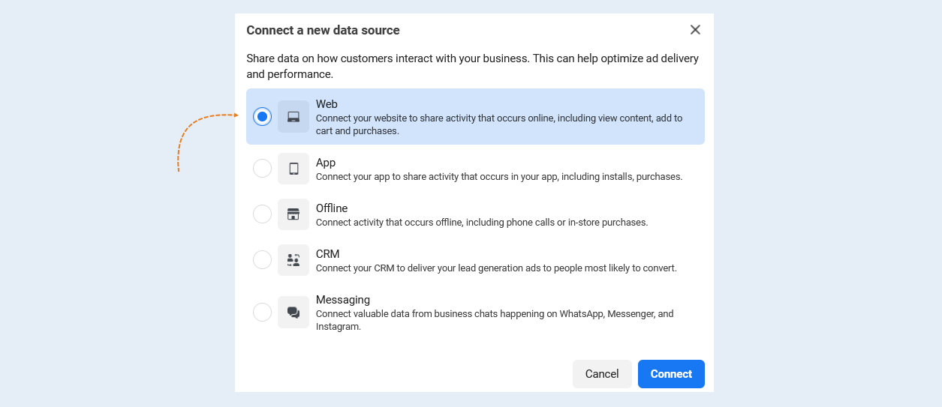
Task: Click 'Connect your app to share activity' description
Action: (499, 177)
